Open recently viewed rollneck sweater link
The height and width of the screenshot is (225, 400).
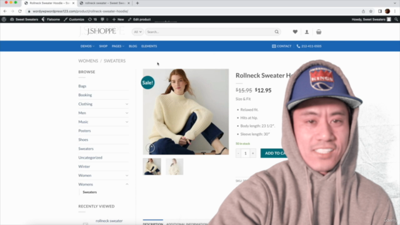coord(109,221)
